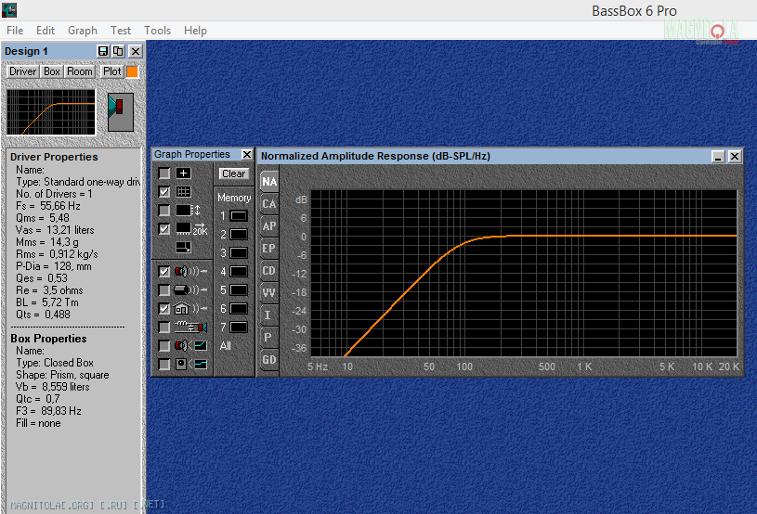Click the Room button in Design 1
The height and width of the screenshot is (514, 757).
coord(80,71)
